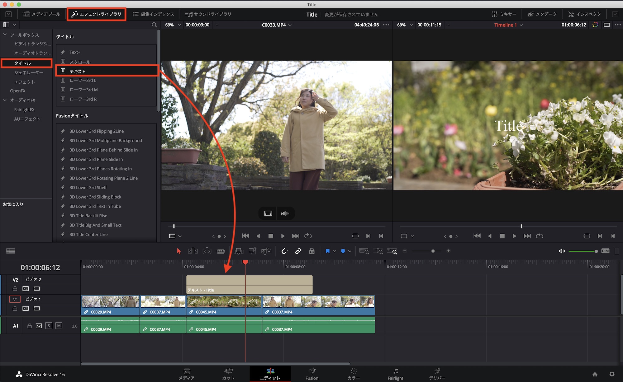Select the arrow Selection Mode tool
The height and width of the screenshot is (382, 623).
pyautogui.click(x=179, y=251)
